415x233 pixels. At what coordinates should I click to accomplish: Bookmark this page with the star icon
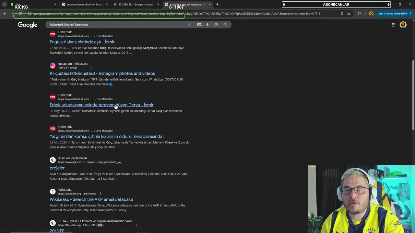349,14
